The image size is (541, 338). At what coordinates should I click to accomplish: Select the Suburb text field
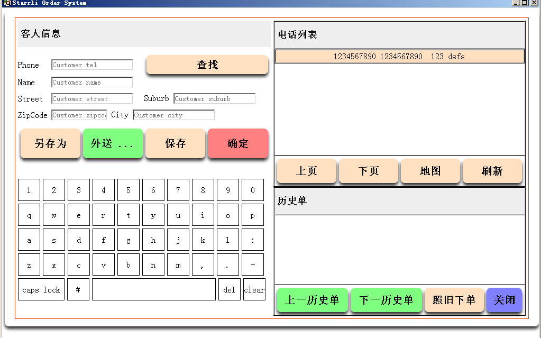tap(214, 99)
